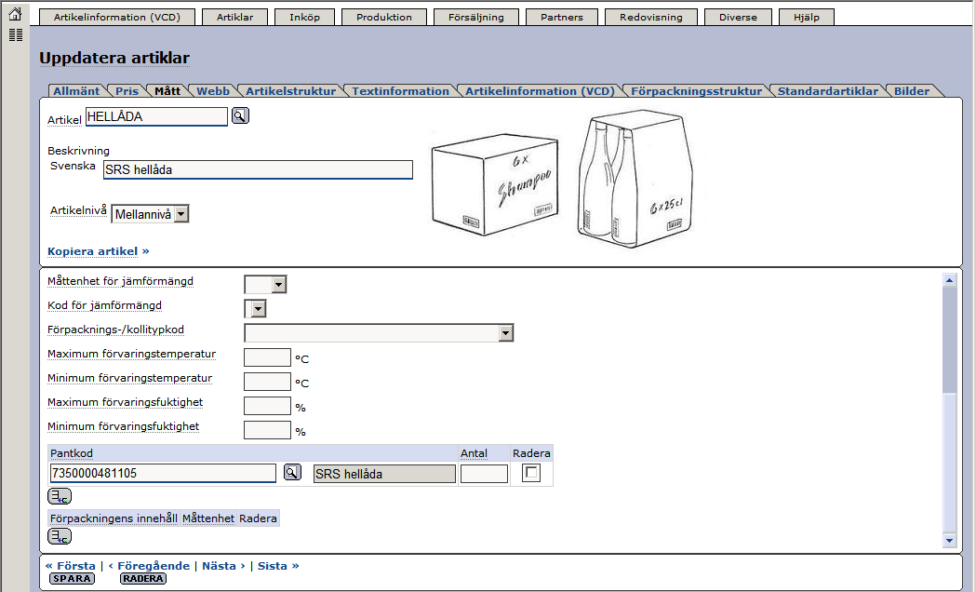976x592 pixels.
Task: Focus the Svenska description field
Action: 258,170
